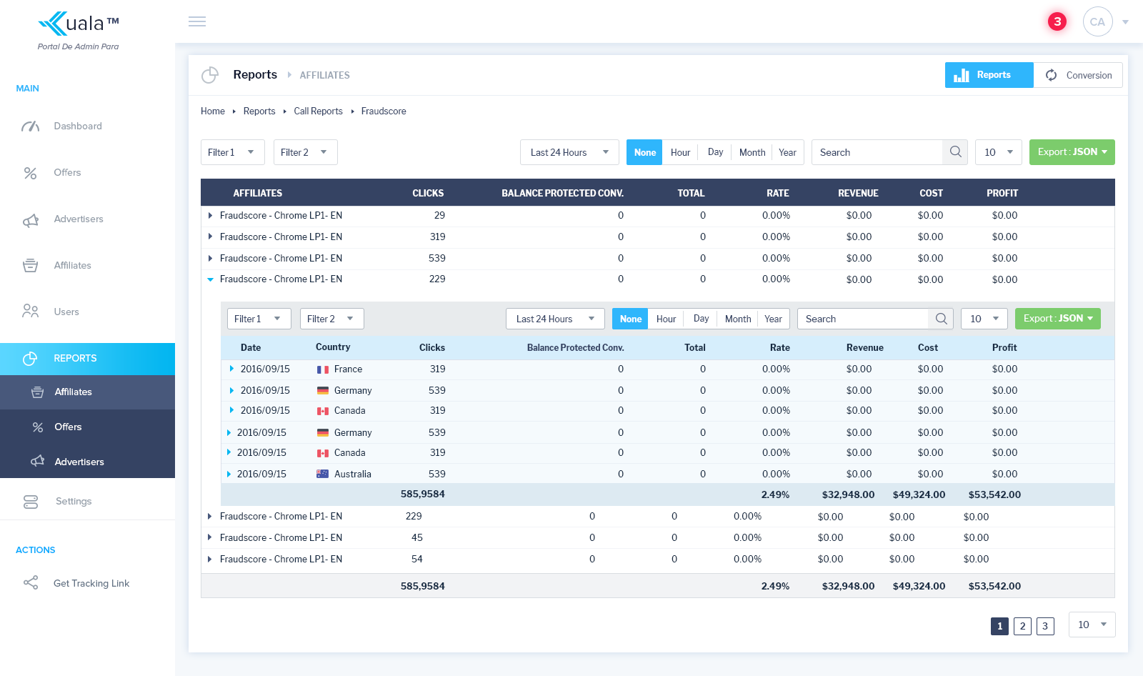The height and width of the screenshot is (676, 1143).
Task: Select Day grouping in nested filter bar
Action: tap(701, 319)
